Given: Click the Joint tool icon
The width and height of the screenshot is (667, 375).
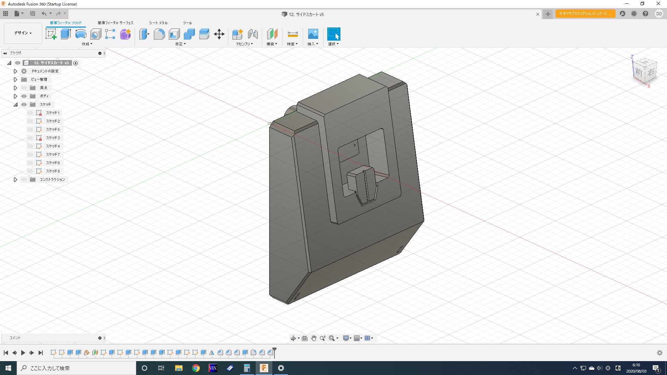Looking at the screenshot, I should [x=253, y=34].
